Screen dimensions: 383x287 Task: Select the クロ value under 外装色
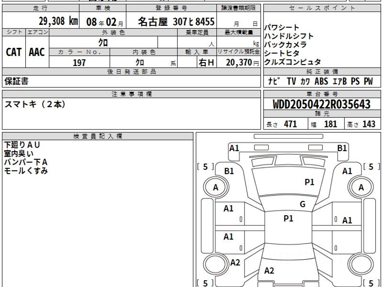(x=103, y=42)
